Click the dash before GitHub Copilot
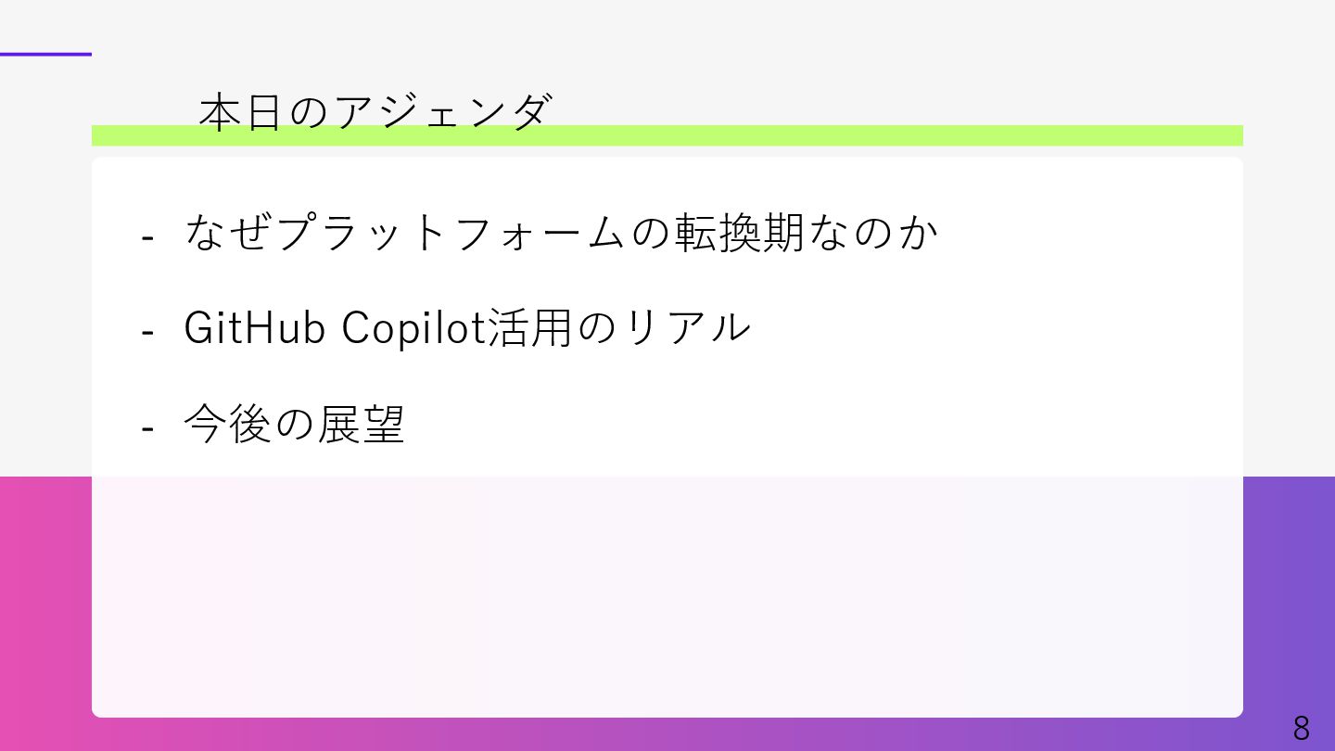This screenshot has height=751, width=1335. [146, 332]
